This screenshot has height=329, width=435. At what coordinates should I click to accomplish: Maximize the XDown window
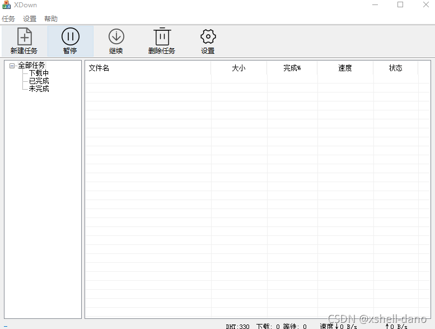point(400,4)
